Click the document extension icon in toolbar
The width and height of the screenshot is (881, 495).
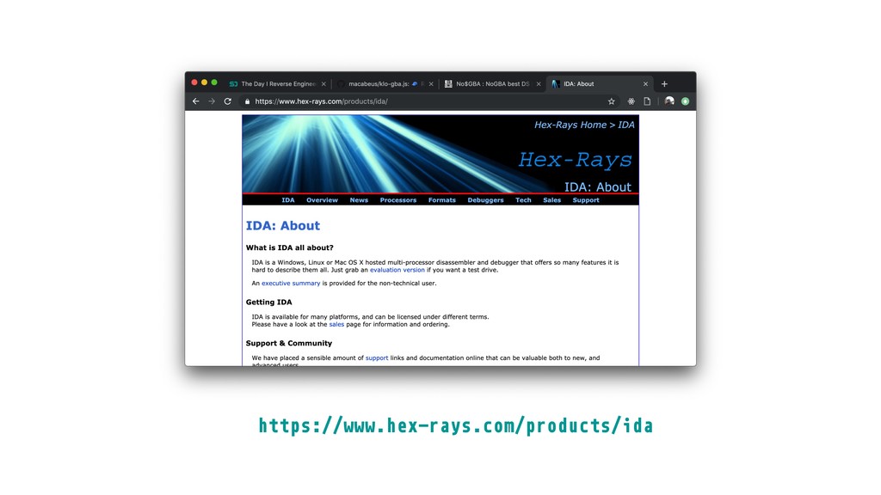(647, 101)
